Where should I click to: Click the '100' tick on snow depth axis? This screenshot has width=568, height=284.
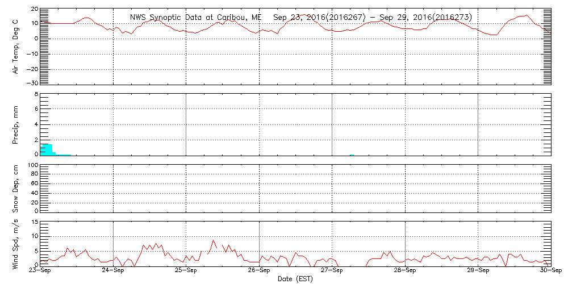point(32,165)
